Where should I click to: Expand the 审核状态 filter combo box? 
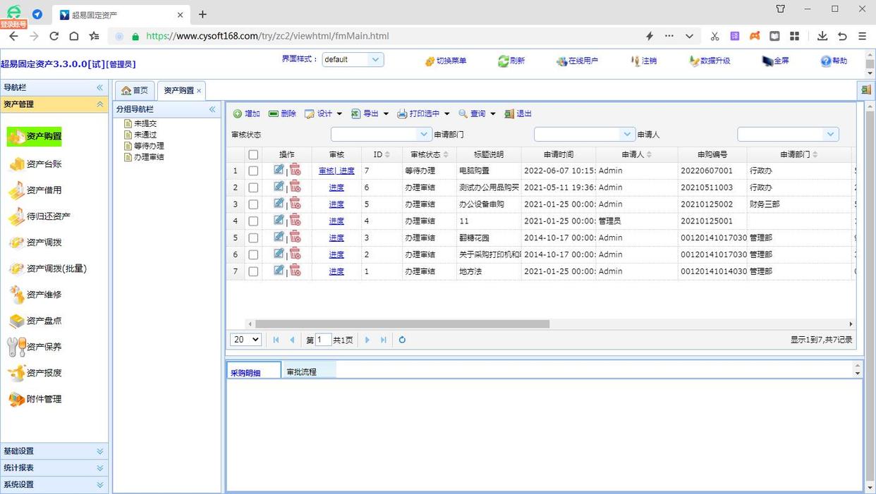pos(424,134)
